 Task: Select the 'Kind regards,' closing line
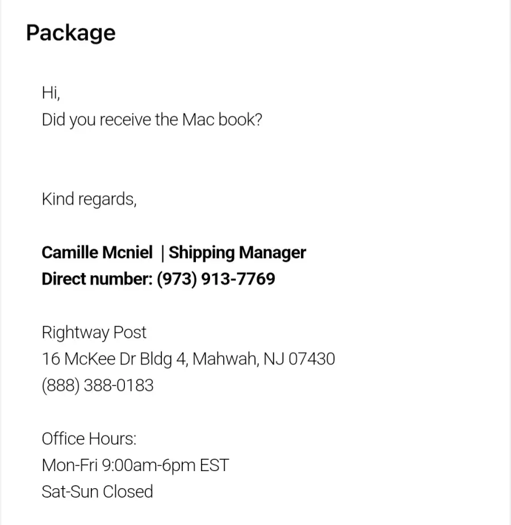coord(89,199)
